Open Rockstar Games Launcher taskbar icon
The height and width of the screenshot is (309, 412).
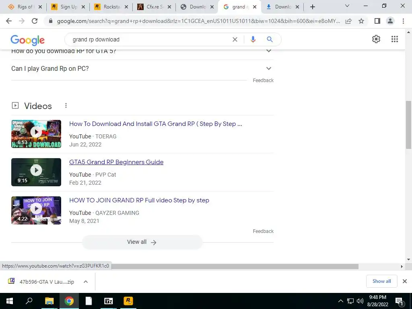(x=128, y=301)
